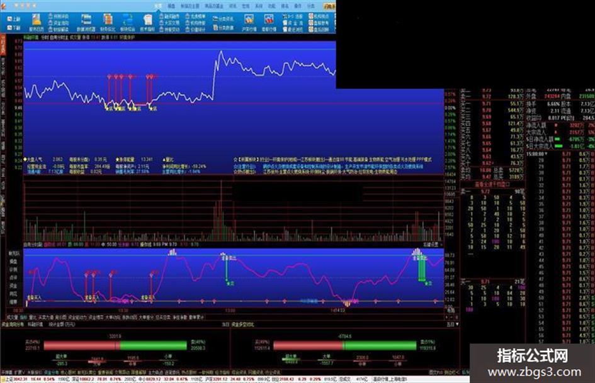Click the 持股变动 toolbar item
The width and height of the screenshot is (595, 383).
169,29
